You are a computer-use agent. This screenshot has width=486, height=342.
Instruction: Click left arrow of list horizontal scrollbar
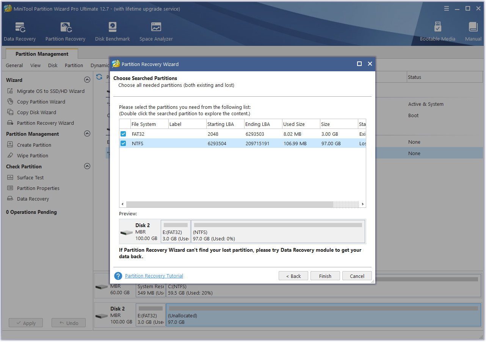[x=122, y=204]
